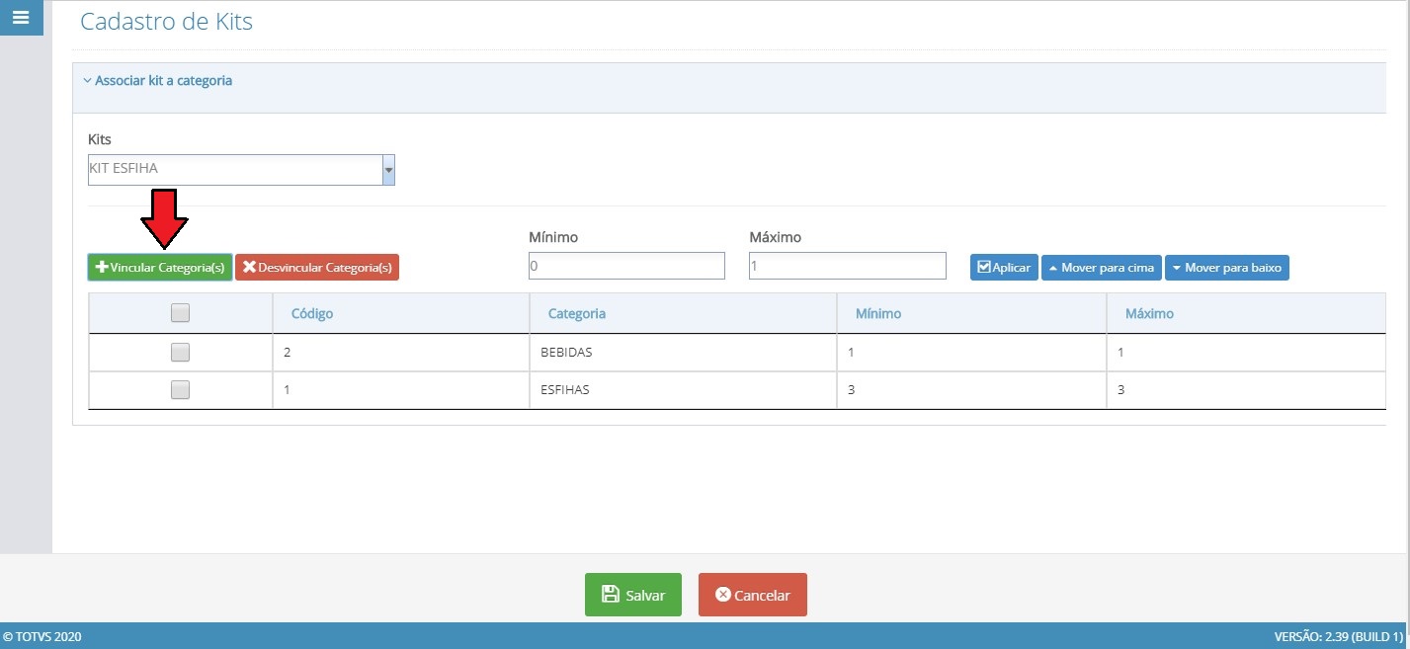1410x649 pixels.
Task: Click Máximo value in BEBIDAS row
Action: [x=1246, y=352]
